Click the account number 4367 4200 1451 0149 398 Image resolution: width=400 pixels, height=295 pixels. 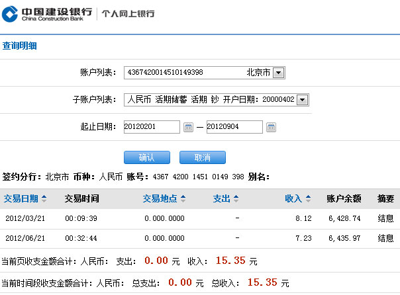199,177
